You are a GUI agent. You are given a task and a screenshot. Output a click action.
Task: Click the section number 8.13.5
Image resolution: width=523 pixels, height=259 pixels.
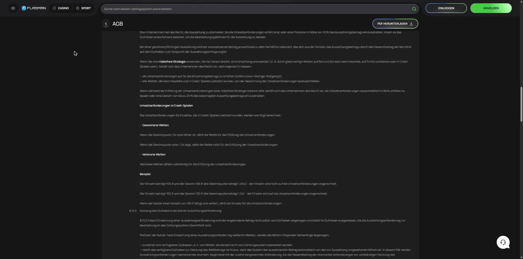tap(133, 211)
